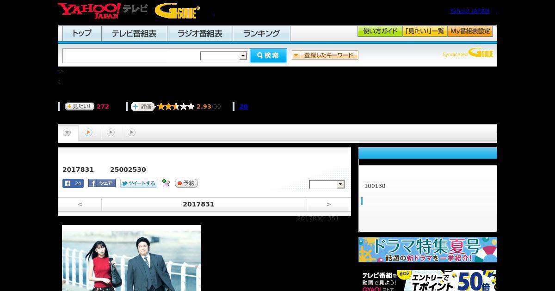Click the blue 検索 search button
This screenshot has height=291, width=555.
pos(268,55)
